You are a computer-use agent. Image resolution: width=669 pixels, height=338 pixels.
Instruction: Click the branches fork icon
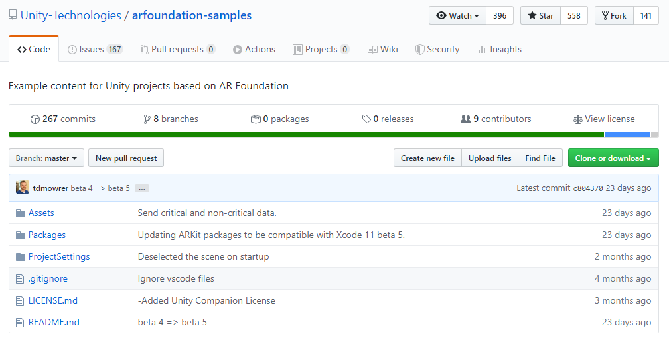[x=147, y=119]
